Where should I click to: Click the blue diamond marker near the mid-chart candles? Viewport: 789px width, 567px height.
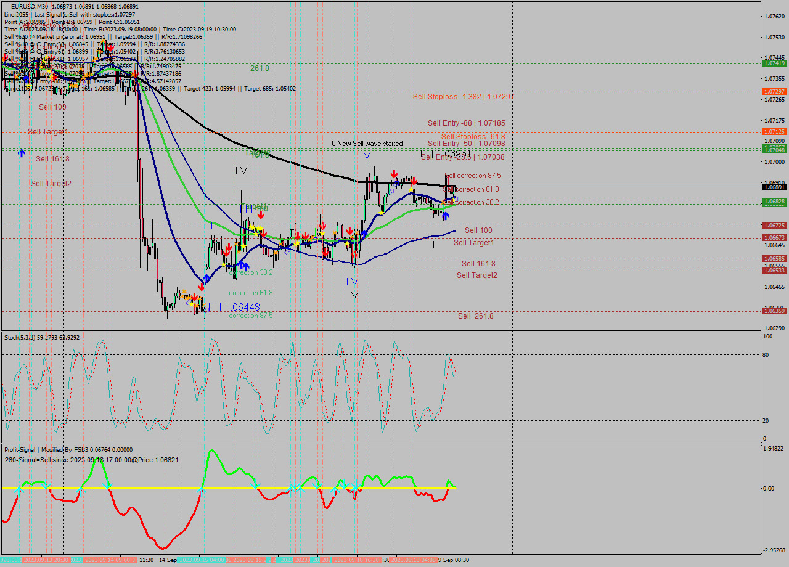[287, 252]
